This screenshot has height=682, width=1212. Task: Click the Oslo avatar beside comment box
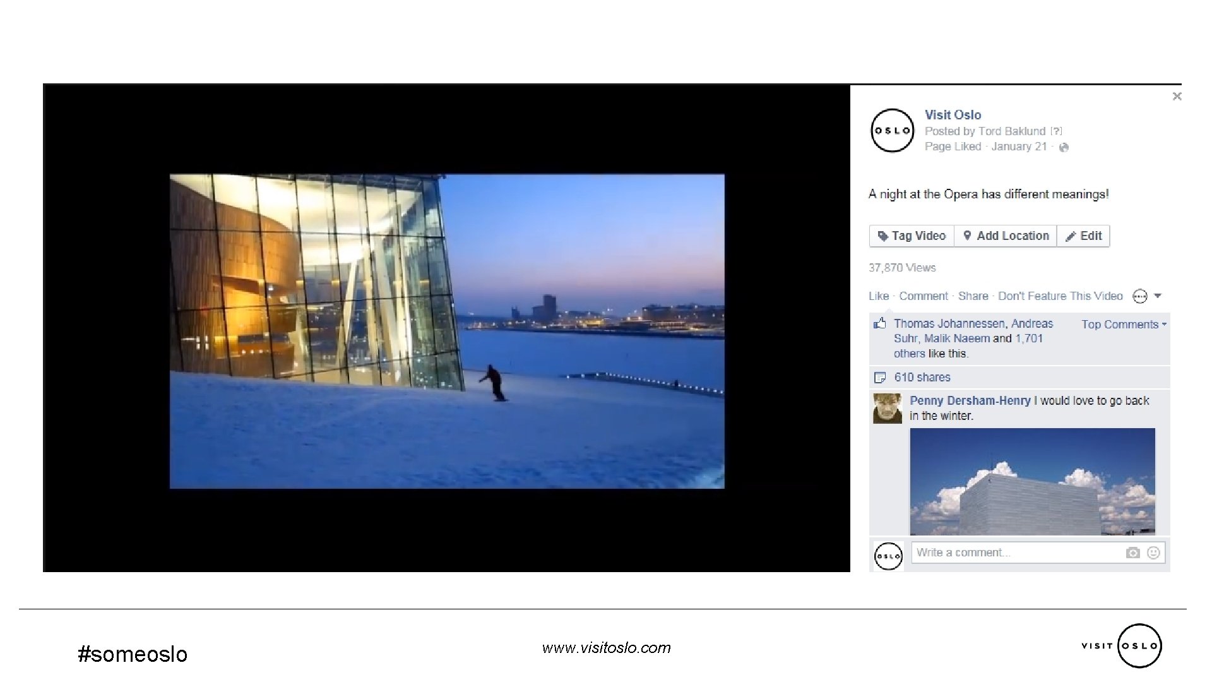click(888, 556)
